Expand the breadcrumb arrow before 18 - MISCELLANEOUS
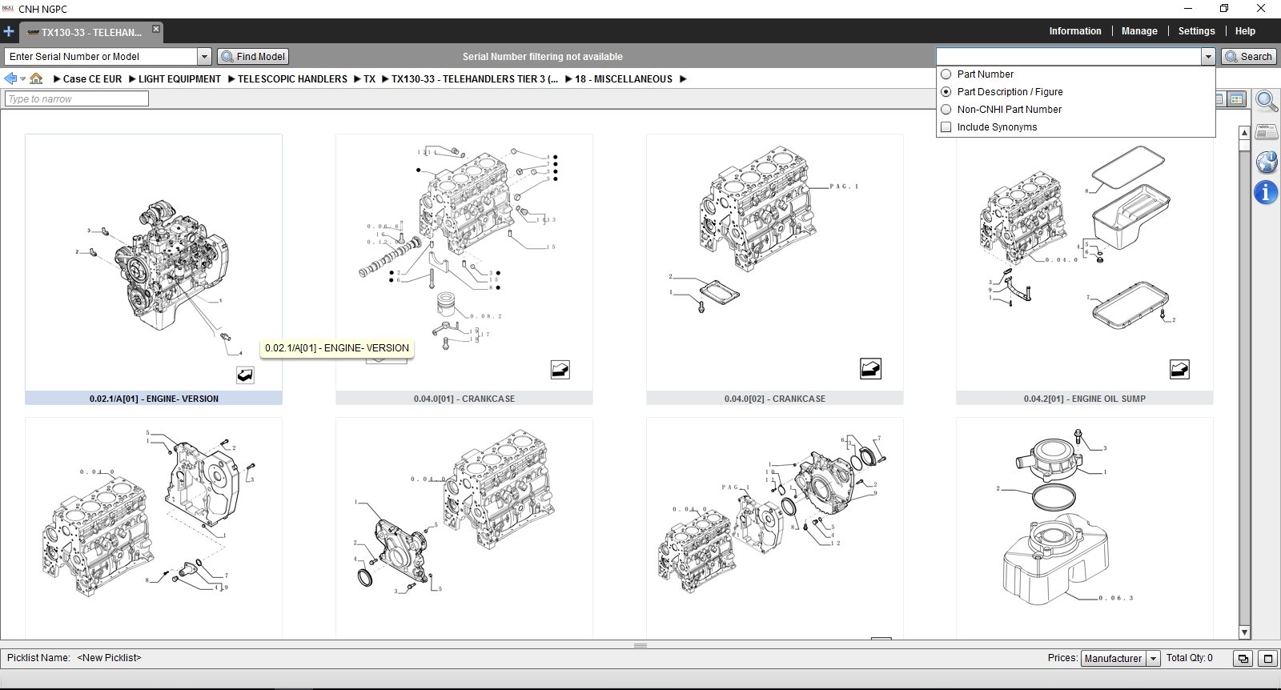 click(568, 79)
